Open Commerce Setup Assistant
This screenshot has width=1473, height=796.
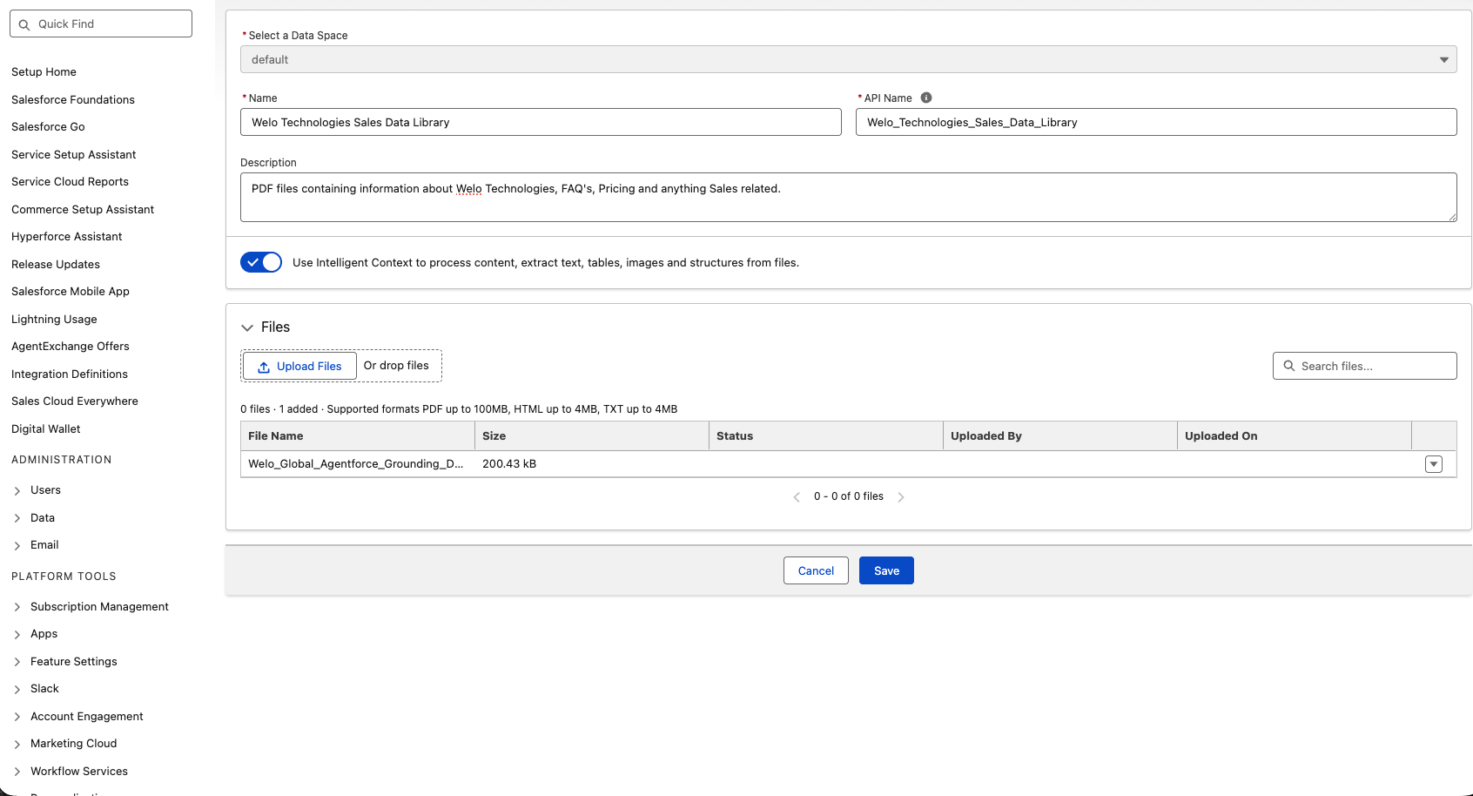tap(83, 210)
